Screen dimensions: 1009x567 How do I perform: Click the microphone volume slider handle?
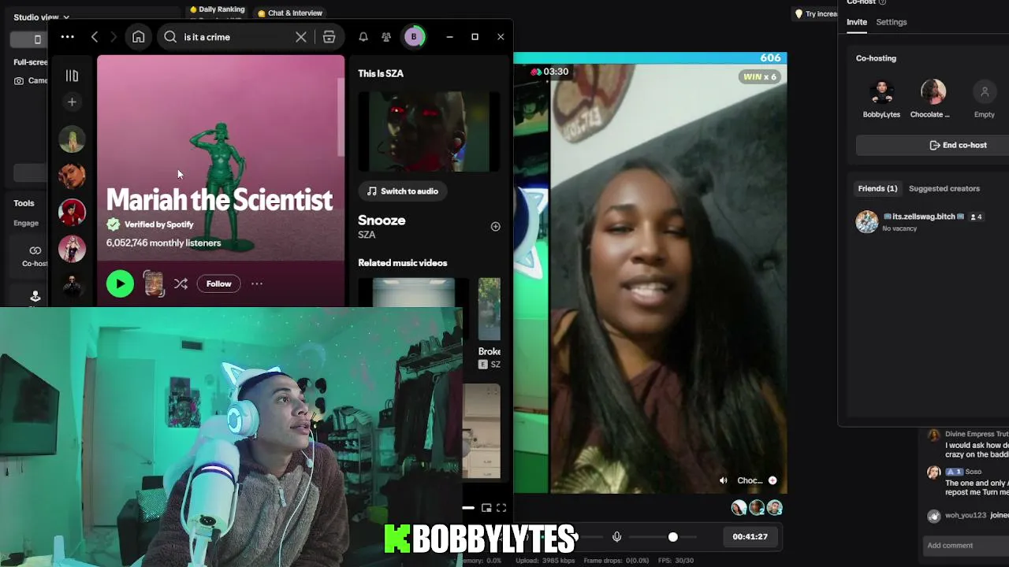pyautogui.click(x=672, y=536)
